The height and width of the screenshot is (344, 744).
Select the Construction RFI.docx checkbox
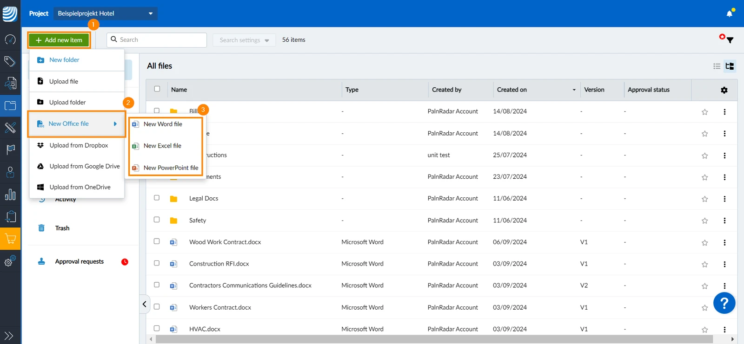click(x=157, y=263)
